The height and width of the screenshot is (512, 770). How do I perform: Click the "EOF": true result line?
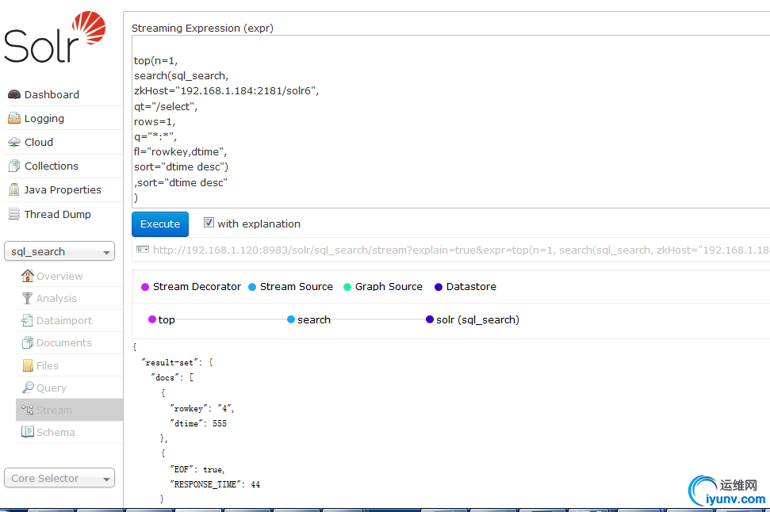[197, 469]
